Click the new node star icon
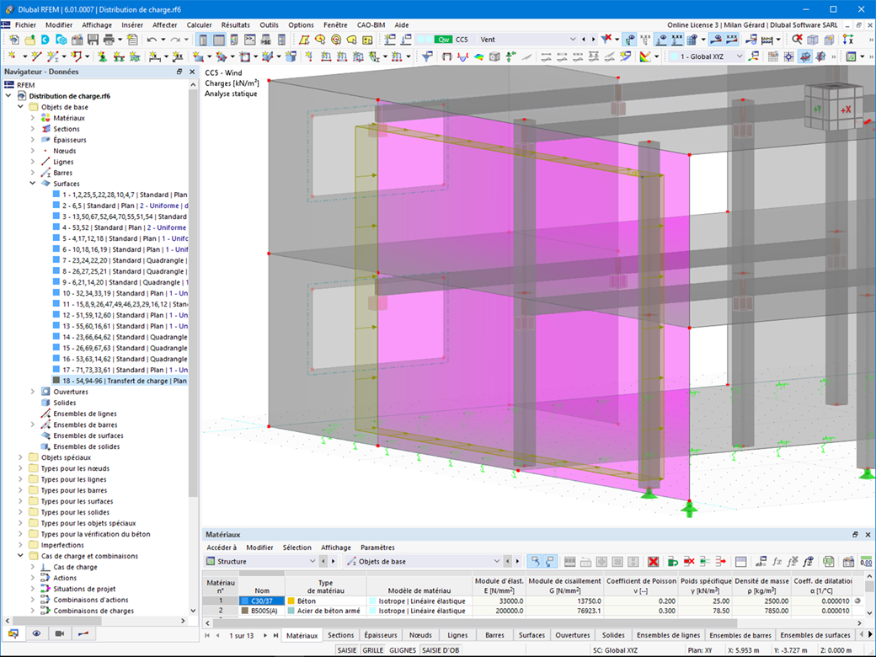Image resolution: width=876 pixels, height=657 pixels. tap(12, 56)
